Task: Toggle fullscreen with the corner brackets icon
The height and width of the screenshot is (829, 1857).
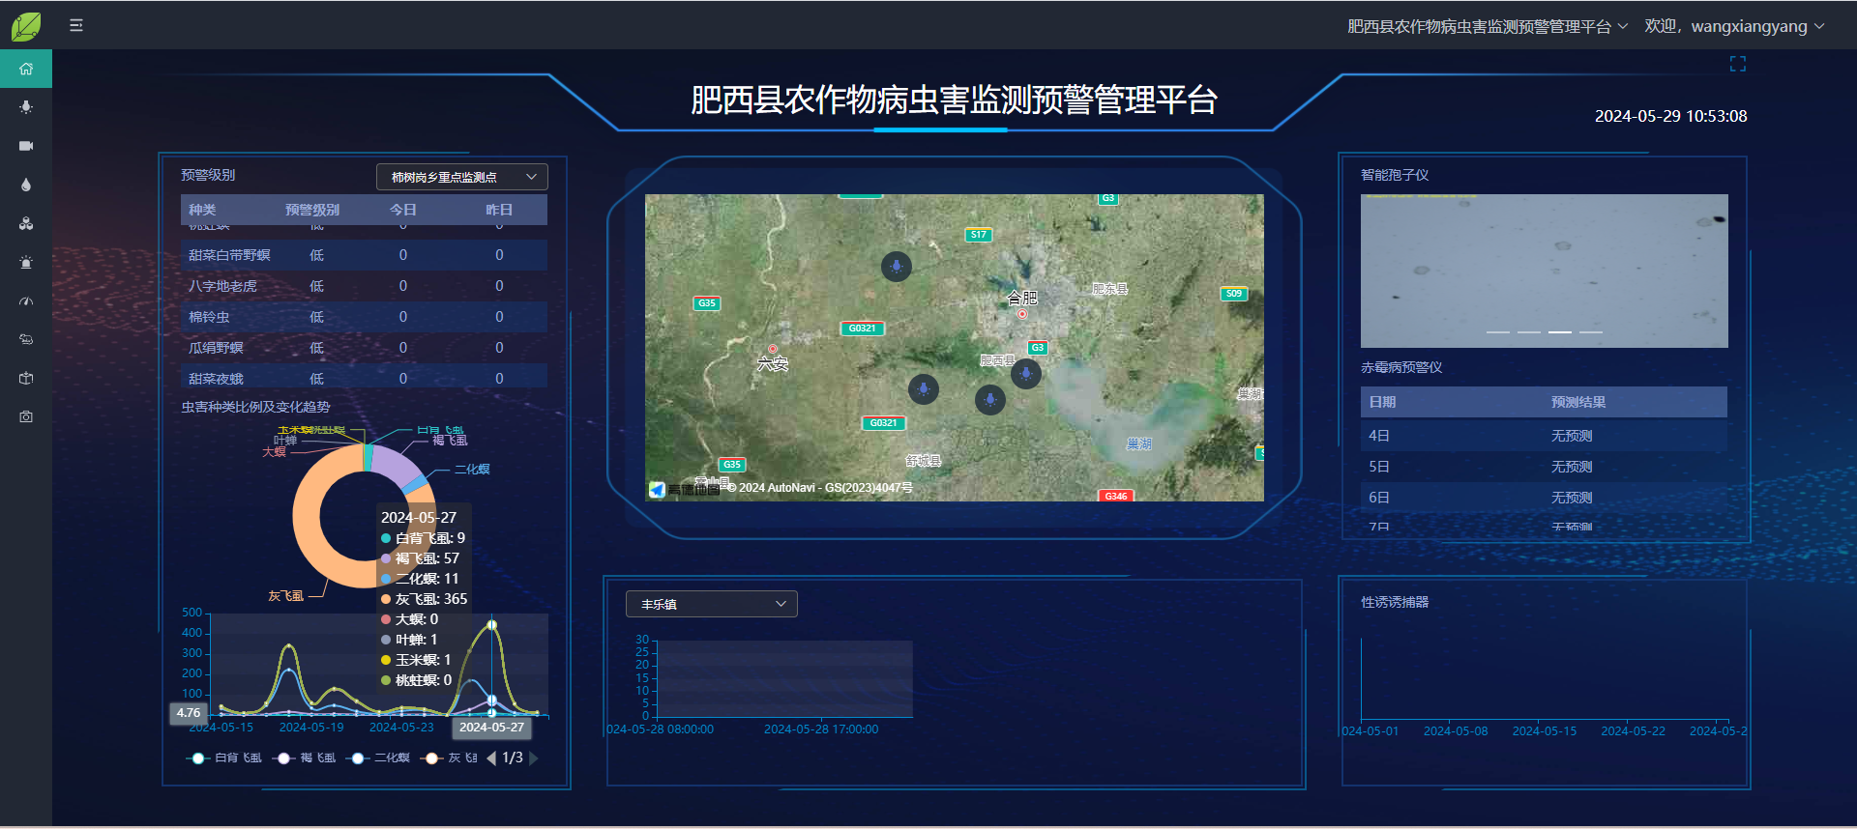Action: [1738, 64]
